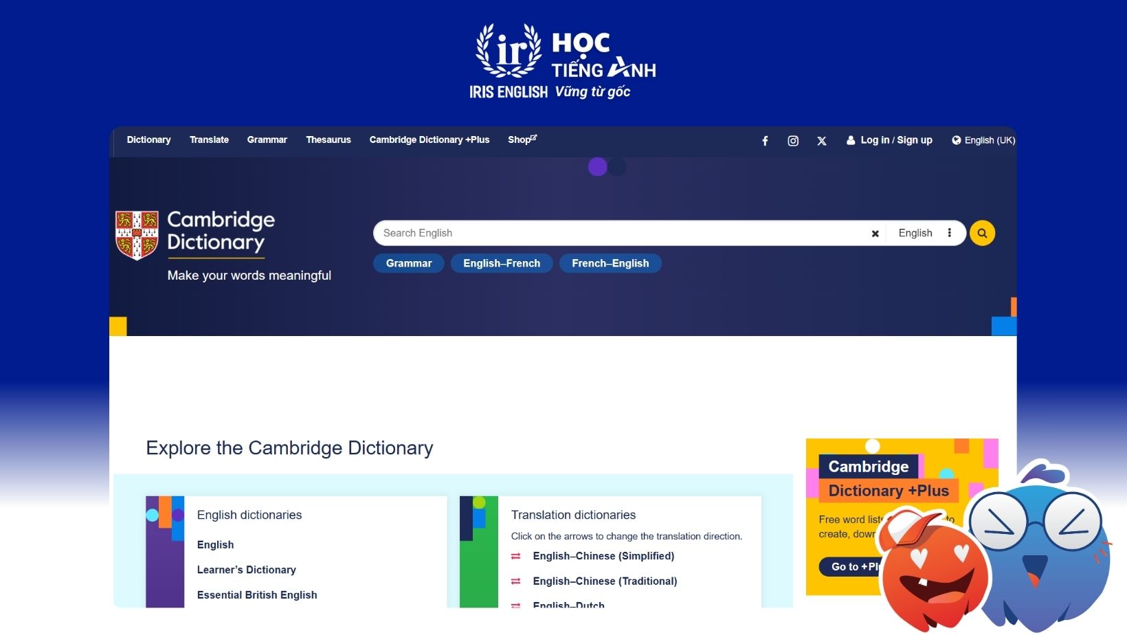
Task: Open Cambridge Dictionary +Plus menu item
Action: point(429,140)
